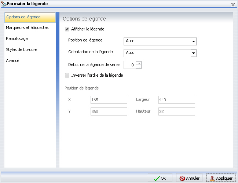
Task: Click the Largeur label
Action: pos(143,99)
